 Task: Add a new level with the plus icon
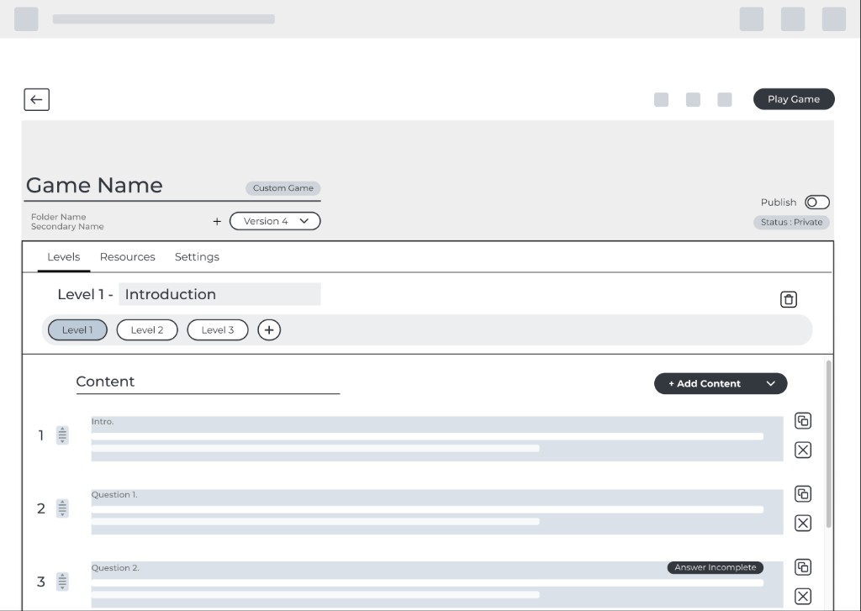pos(268,329)
